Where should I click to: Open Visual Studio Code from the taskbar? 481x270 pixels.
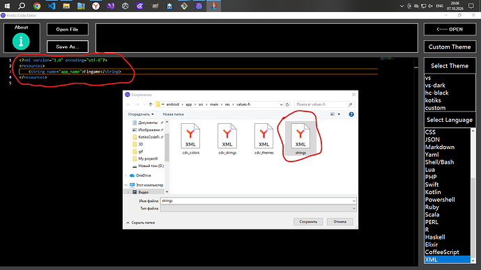tap(52, 6)
